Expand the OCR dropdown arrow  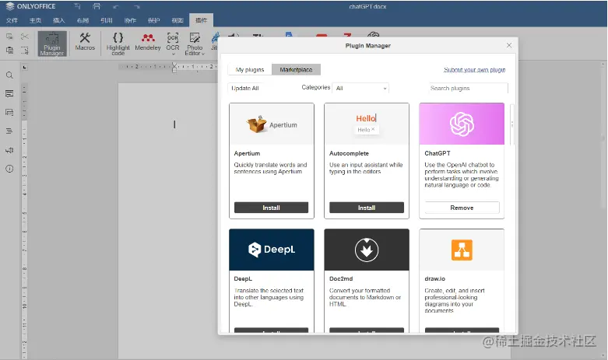coord(173,54)
